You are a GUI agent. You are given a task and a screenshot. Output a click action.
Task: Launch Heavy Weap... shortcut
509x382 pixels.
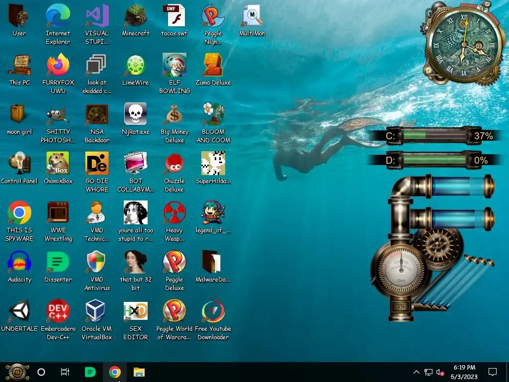click(x=174, y=221)
